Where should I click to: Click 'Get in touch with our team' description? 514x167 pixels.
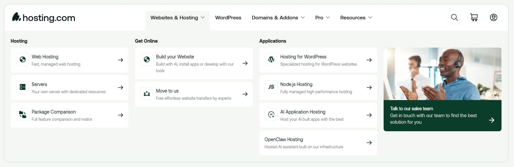tap(434, 119)
